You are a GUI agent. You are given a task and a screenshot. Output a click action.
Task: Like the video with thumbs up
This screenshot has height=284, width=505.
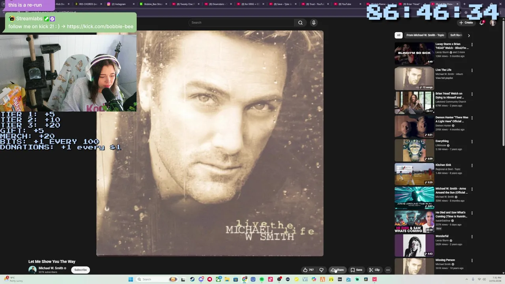(x=308, y=270)
